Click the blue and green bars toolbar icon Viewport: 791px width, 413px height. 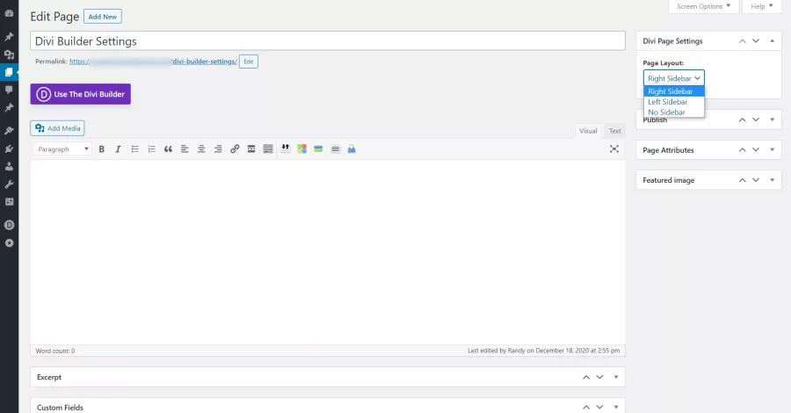coord(318,149)
